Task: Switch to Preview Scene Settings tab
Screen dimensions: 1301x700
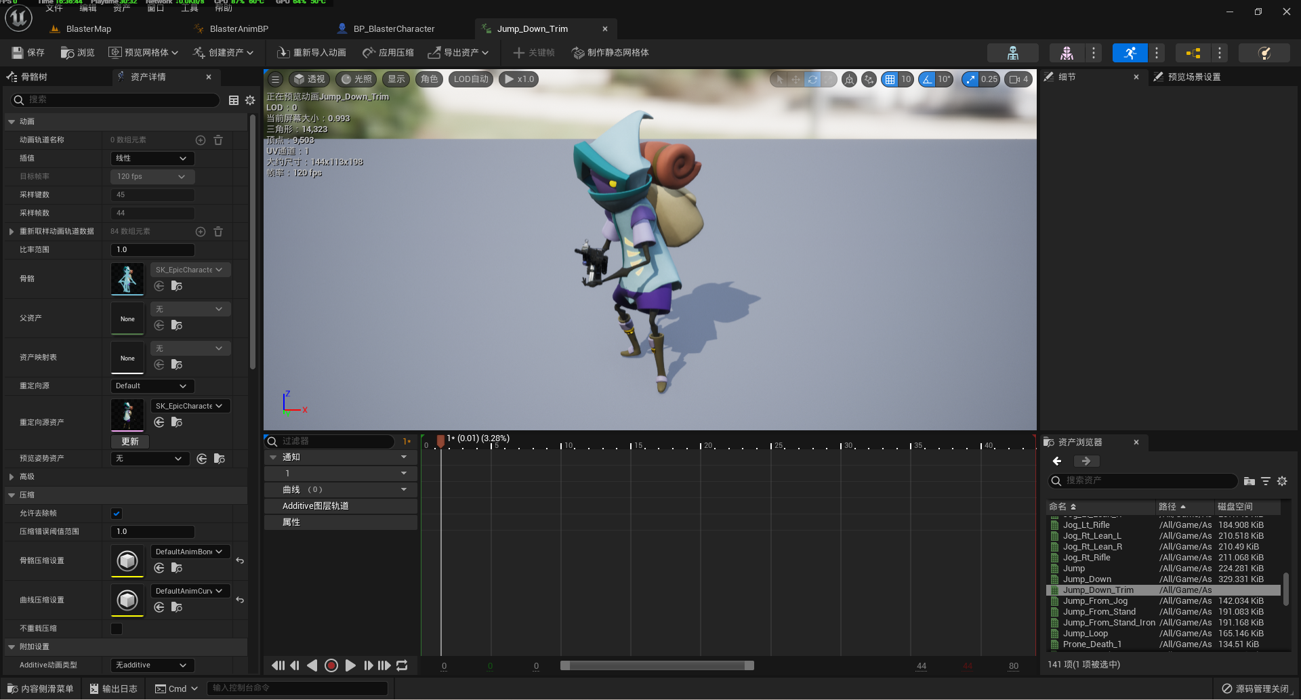Action: pyautogui.click(x=1194, y=77)
